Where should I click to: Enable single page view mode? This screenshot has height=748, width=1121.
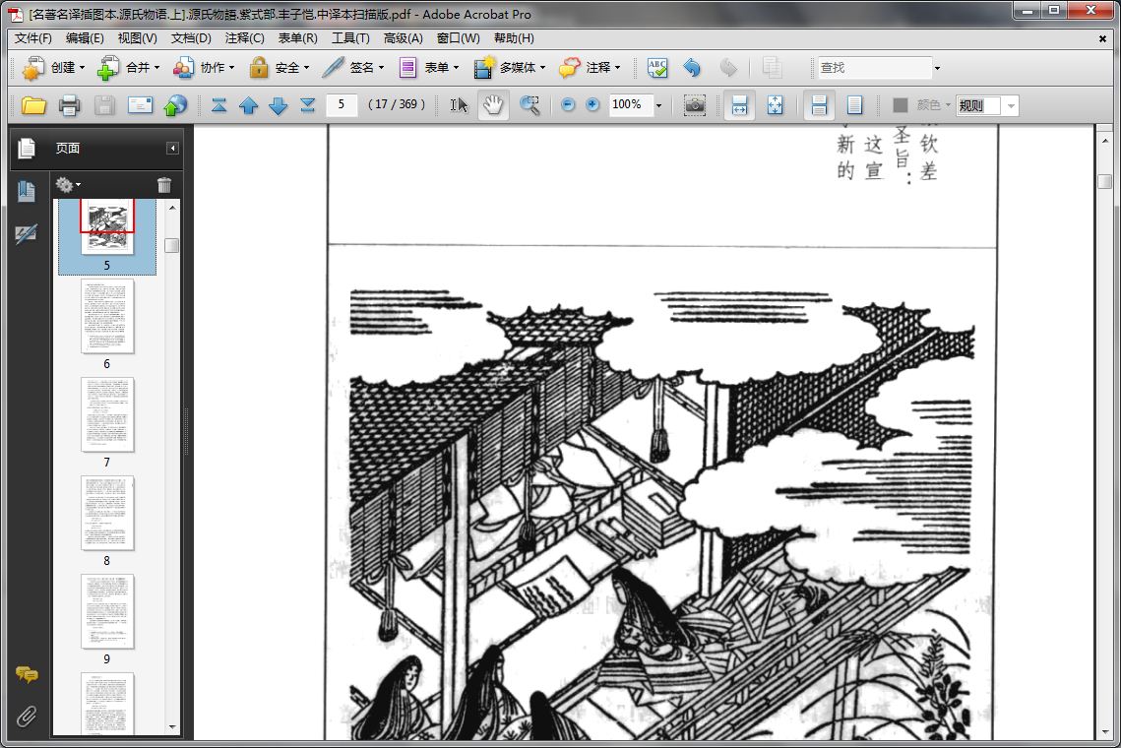(854, 106)
